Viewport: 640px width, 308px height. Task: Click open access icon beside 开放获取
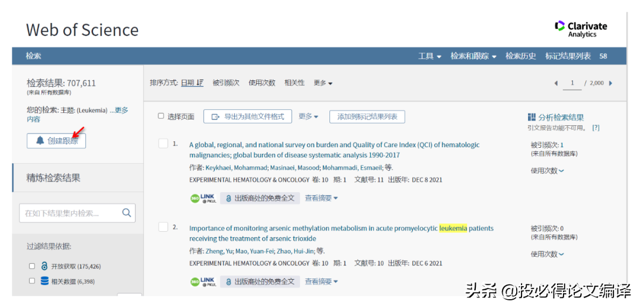pos(44,267)
